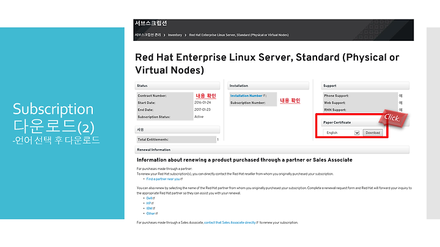
Task: Click the Red Hat Enterprise Linux Server breadcrumb
Action: 239,35
